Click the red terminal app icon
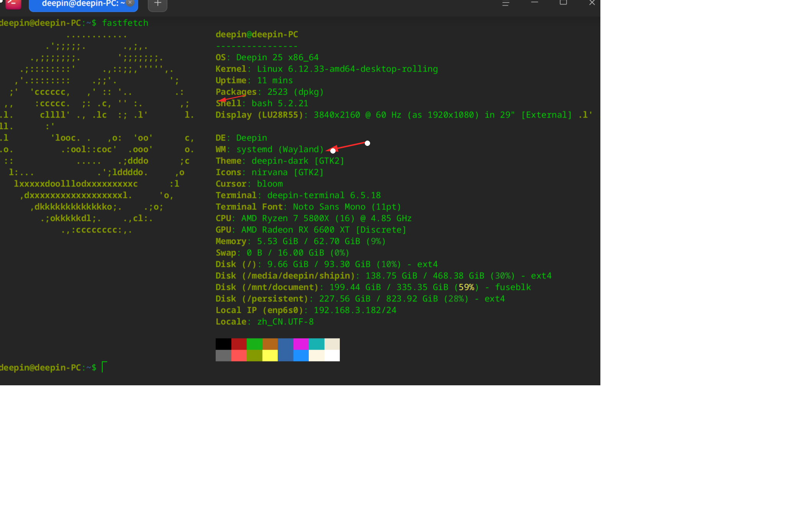Viewport: 800px width, 514px height. point(13,4)
